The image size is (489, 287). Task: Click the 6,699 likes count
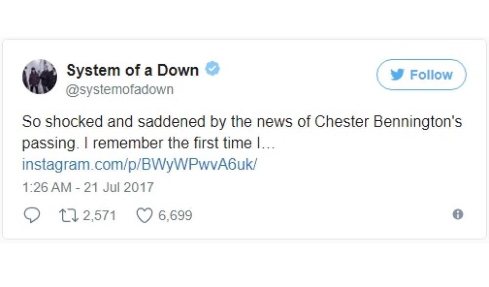pos(175,215)
